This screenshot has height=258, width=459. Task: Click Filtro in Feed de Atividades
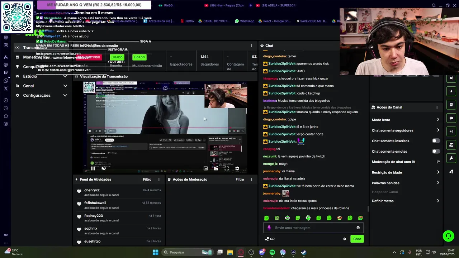click(x=147, y=180)
